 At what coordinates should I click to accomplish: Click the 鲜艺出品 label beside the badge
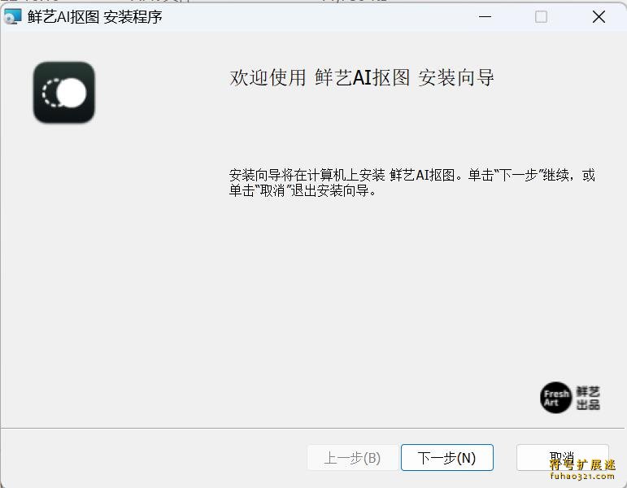pyautogui.click(x=588, y=398)
